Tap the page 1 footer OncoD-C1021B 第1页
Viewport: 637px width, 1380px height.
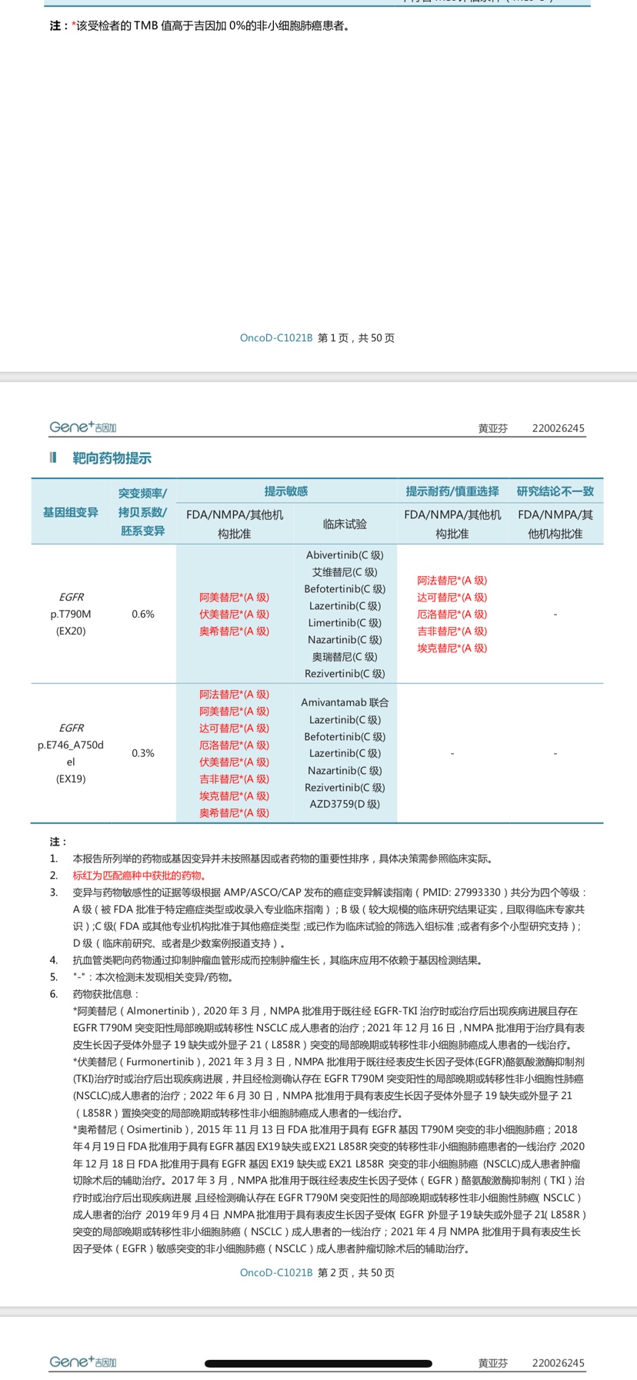pyautogui.click(x=318, y=338)
